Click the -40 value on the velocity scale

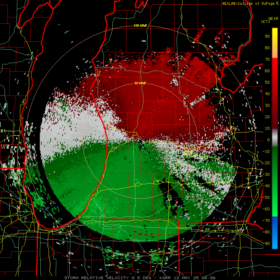[266, 186]
